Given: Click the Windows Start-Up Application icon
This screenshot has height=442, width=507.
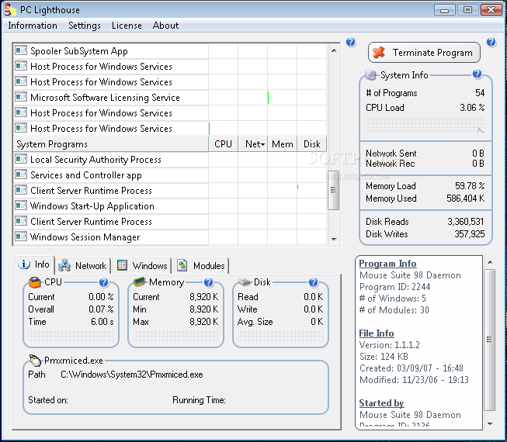Looking at the screenshot, I should coord(21,205).
